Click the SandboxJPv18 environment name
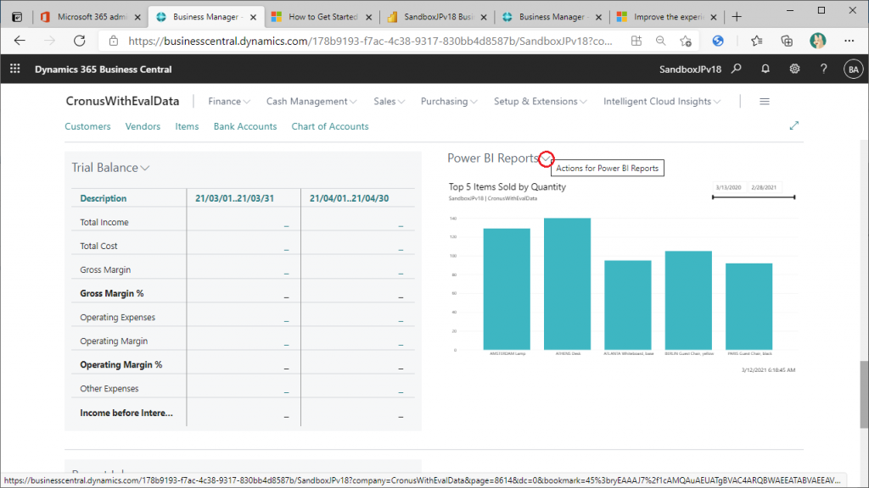Screen dimensions: 869x488 tap(690, 69)
